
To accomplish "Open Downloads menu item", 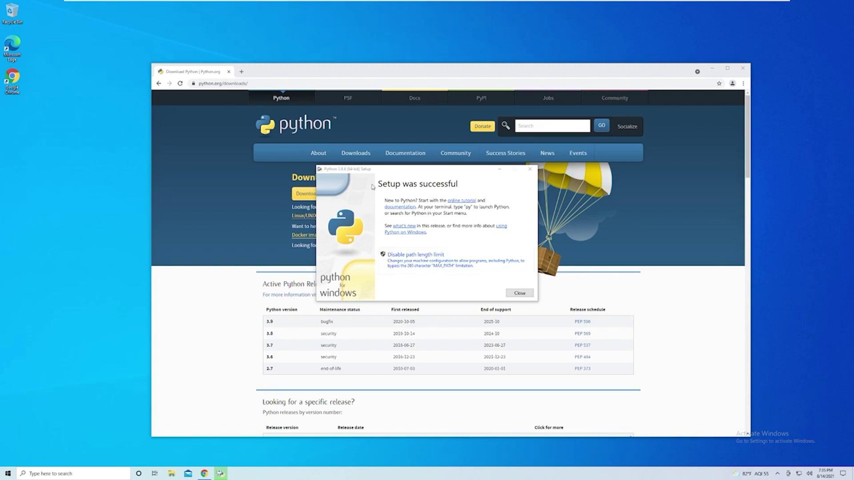I will click(x=356, y=153).
